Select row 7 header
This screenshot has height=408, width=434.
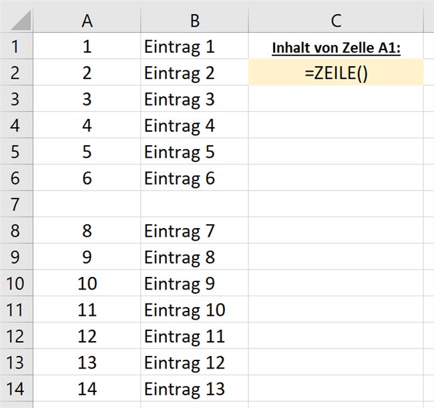click(x=16, y=204)
